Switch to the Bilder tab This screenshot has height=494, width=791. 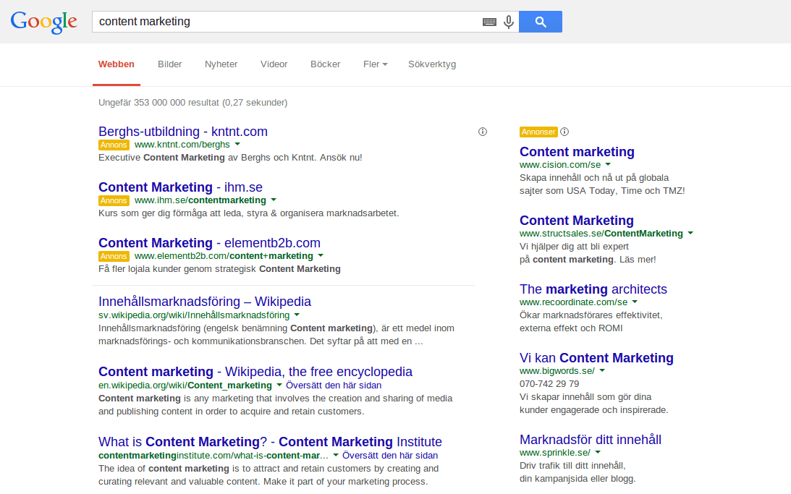(169, 64)
